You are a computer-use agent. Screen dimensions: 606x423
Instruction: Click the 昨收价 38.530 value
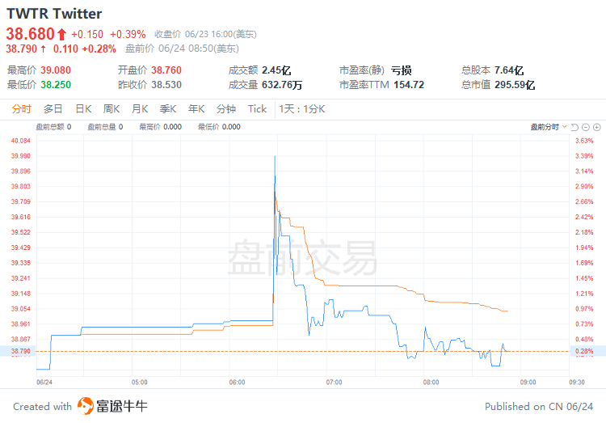click(166, 85)
